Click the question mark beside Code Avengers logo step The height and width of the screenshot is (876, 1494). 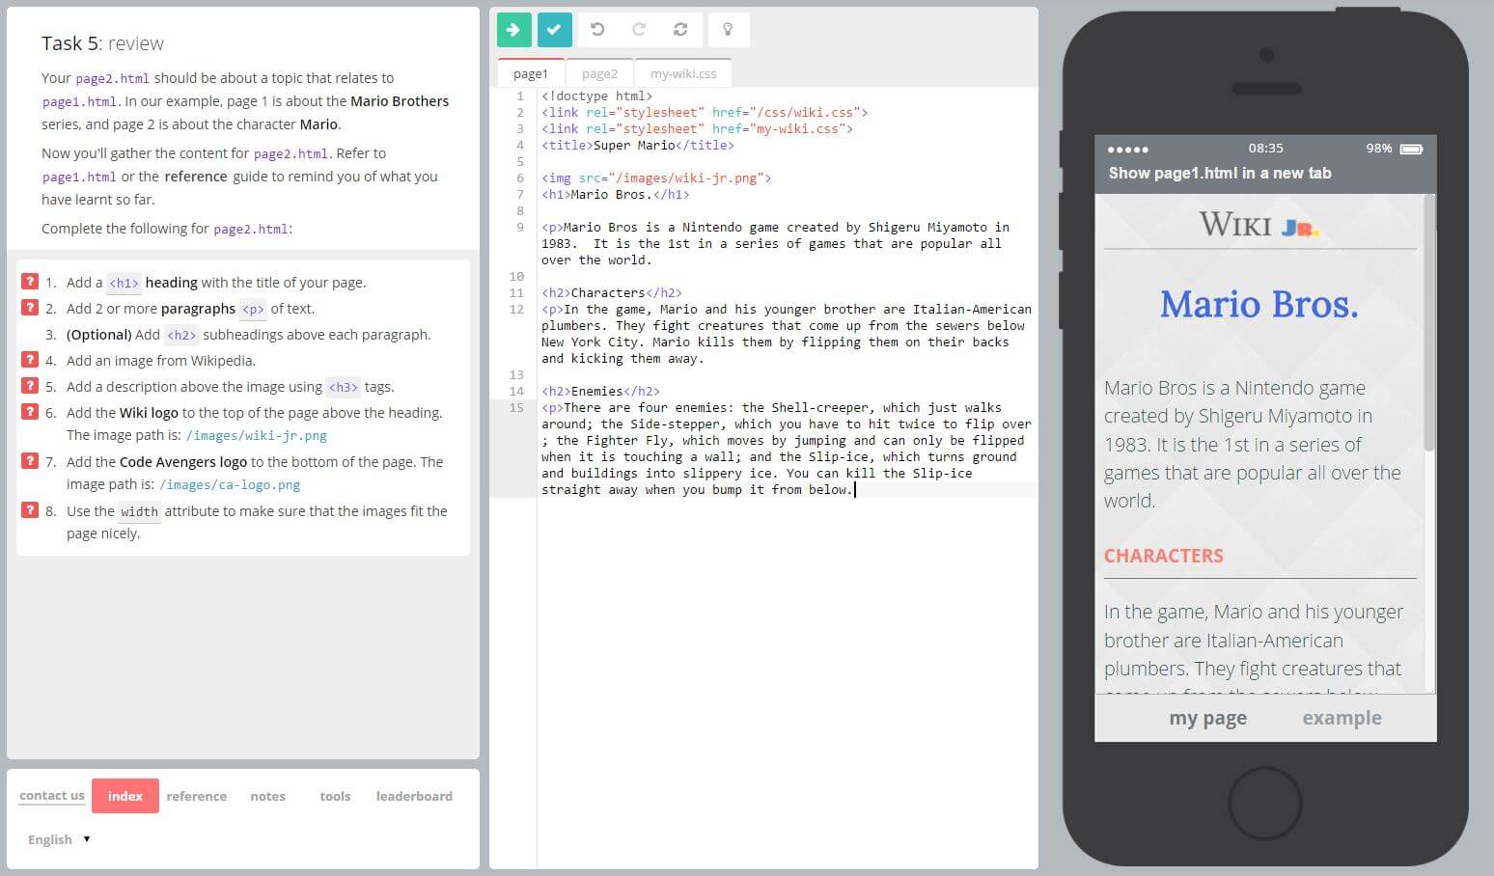30,461
